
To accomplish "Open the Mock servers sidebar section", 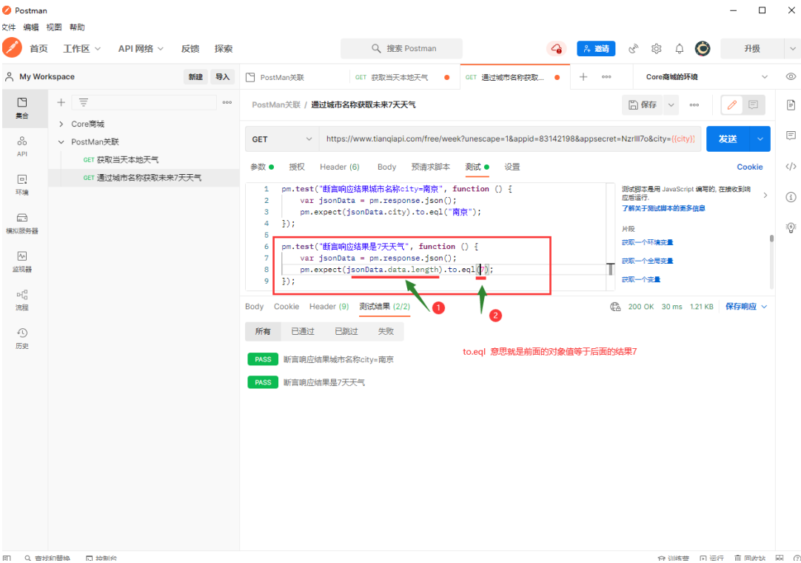I will coord(22,223).
